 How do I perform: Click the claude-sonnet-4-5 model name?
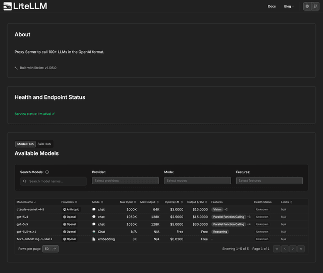pos(30,209)
